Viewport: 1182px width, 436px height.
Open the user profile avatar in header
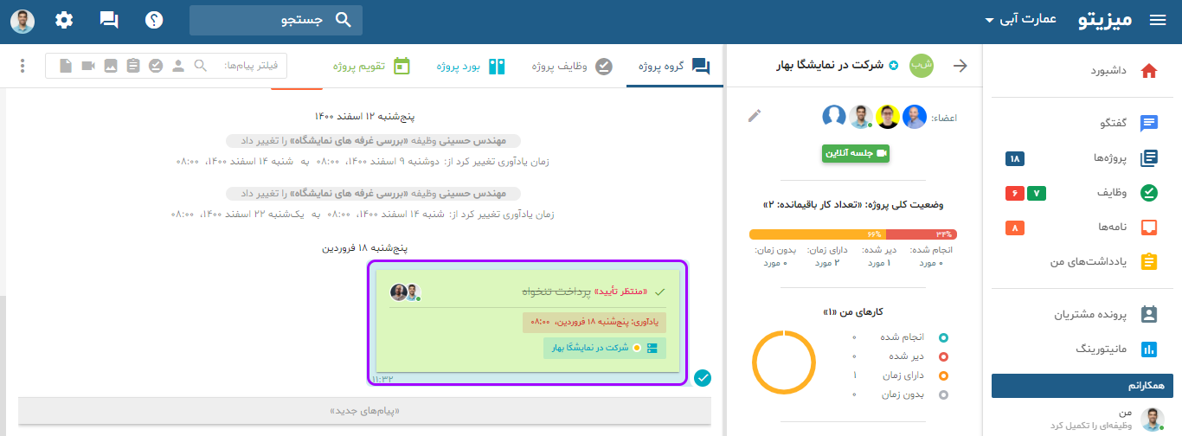(x=22, y=21)
